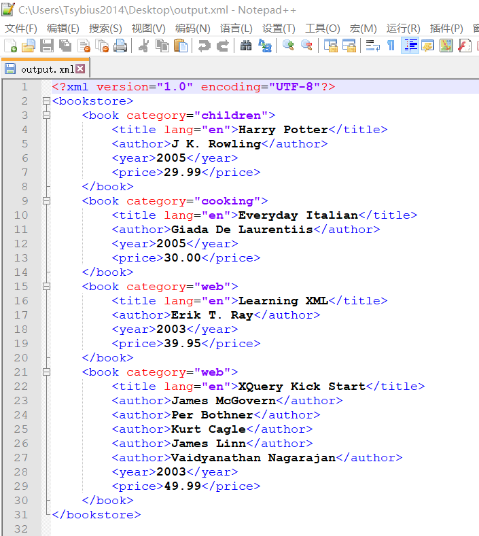Screen dimensions: 479x536
Task: Open the 视图(V) menu
Action: click(x=148, y=28)
